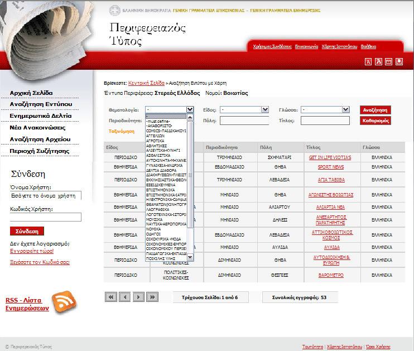
Task: Collapse the Θεματολογία dropdown arrow
Action: point(190,109)
